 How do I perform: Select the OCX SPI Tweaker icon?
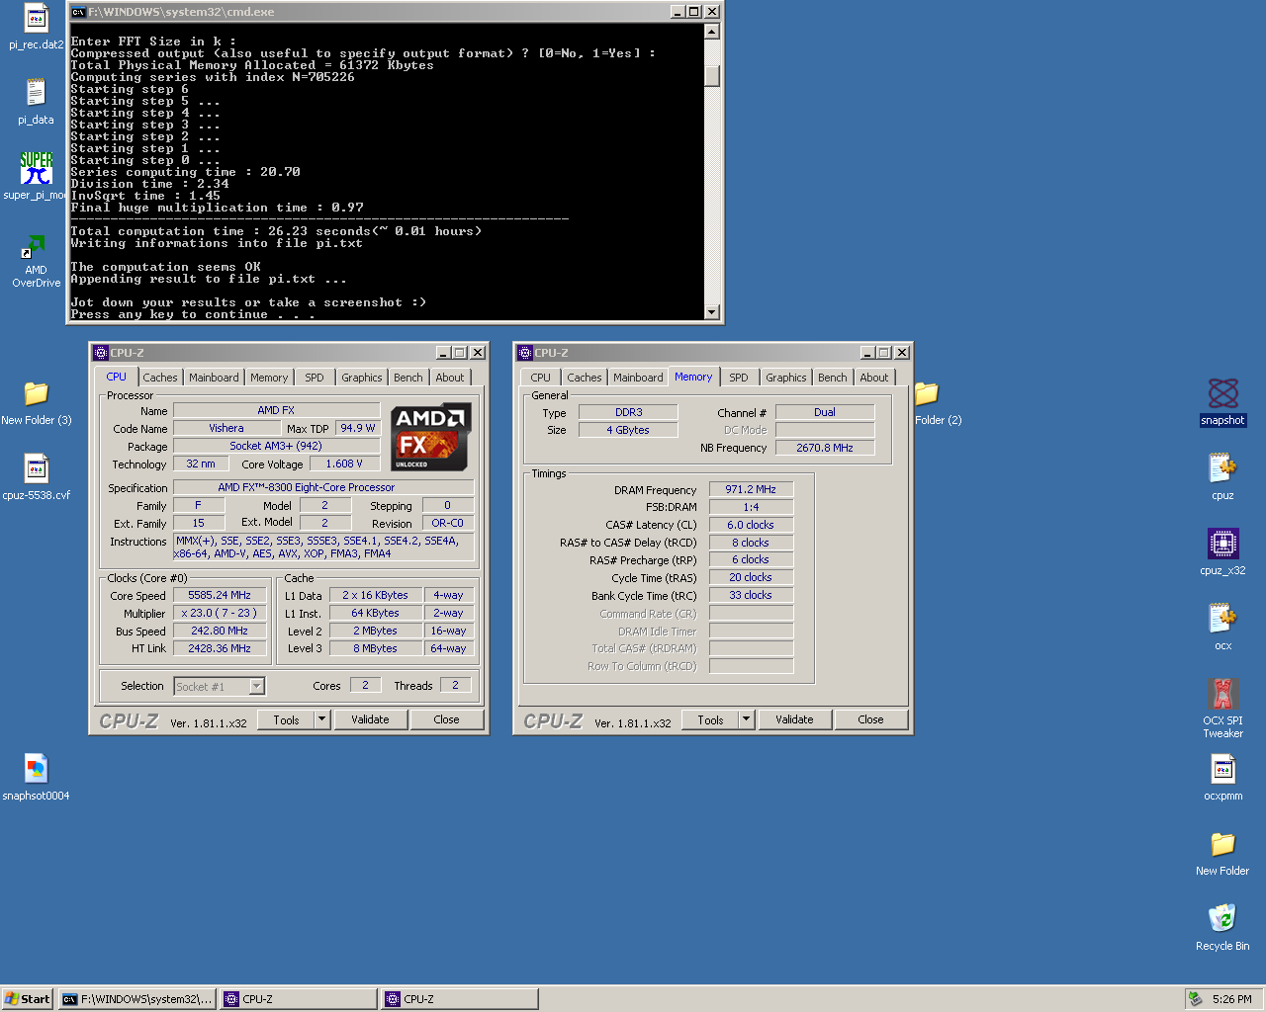tap(1222, 694)
